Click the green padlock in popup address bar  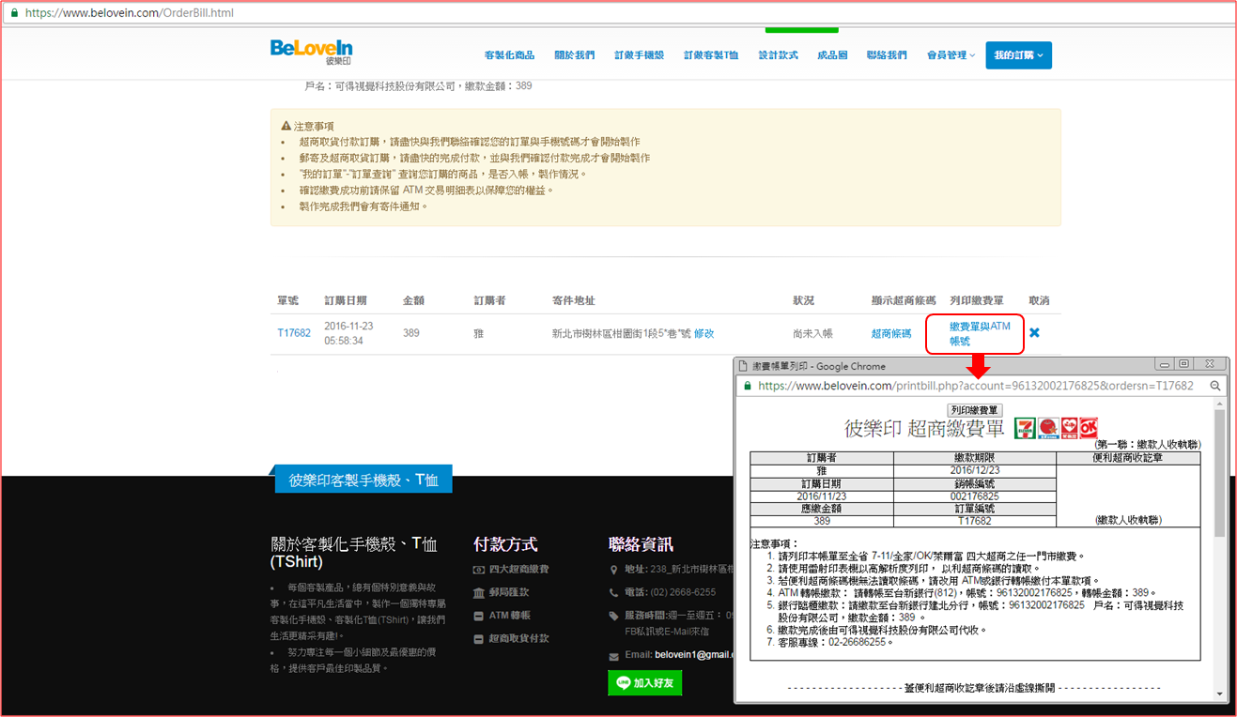point(748,386)
